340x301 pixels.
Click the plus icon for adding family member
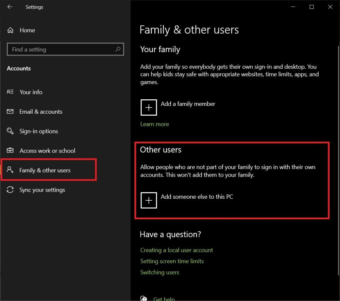148,107
